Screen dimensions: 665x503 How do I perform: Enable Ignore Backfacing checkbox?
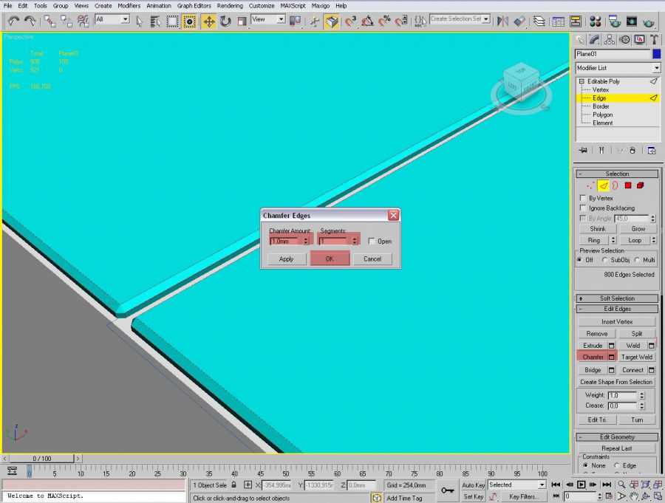(x=583, y=208)
